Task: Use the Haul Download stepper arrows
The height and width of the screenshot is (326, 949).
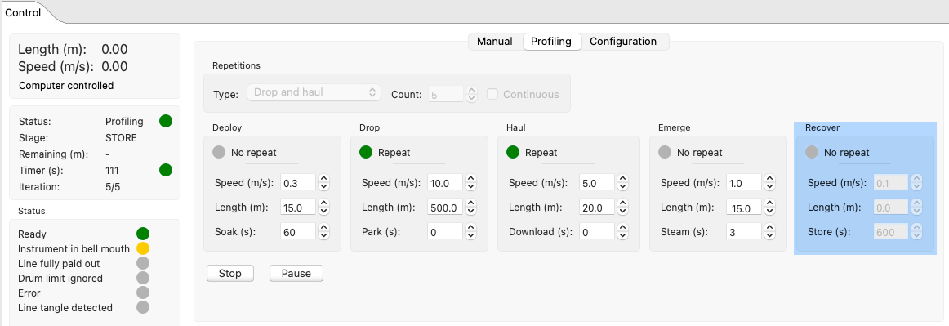Action: pos(623,231)
